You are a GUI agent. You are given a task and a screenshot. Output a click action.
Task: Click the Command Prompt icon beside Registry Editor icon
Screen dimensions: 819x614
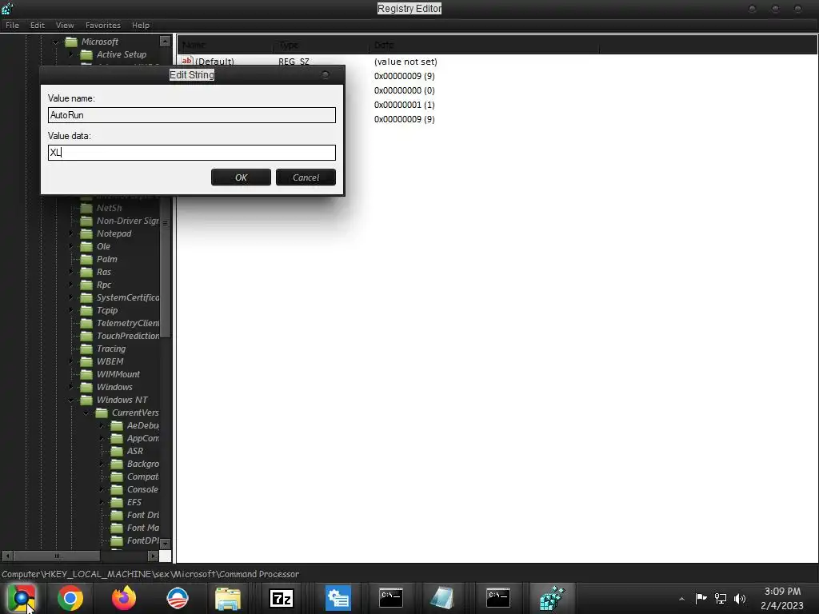497,598
